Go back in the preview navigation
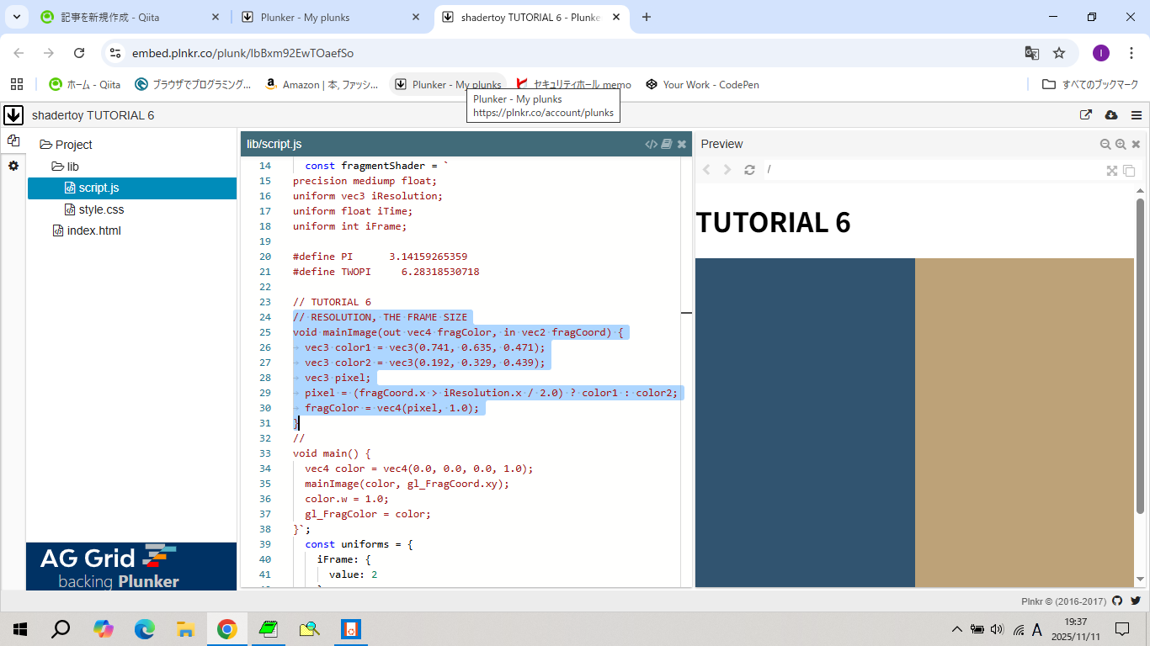This screenshot has width=1150, height=646. [707, 170]
